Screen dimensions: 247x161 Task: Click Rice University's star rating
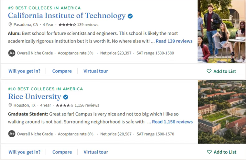click(65, 105)
